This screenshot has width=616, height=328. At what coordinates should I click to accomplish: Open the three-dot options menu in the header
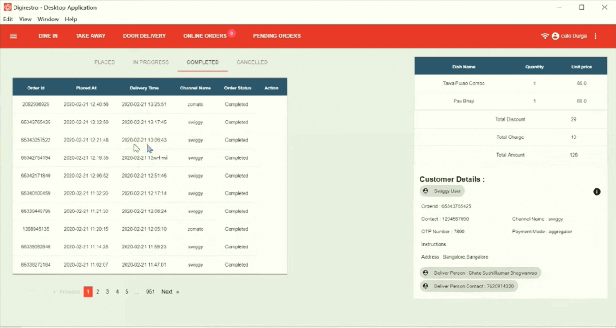(x=595, y=35)
